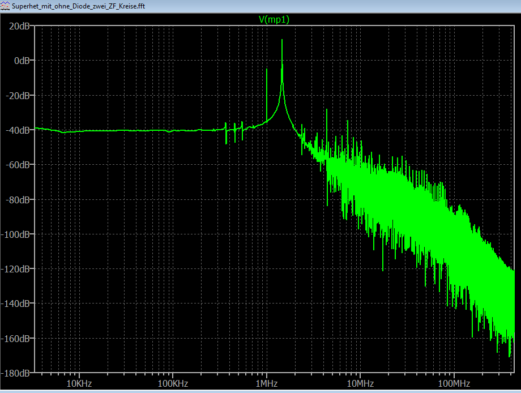Click the 1MHz frequency axis label
521x393 pixels.
click(x=266, y=383)
